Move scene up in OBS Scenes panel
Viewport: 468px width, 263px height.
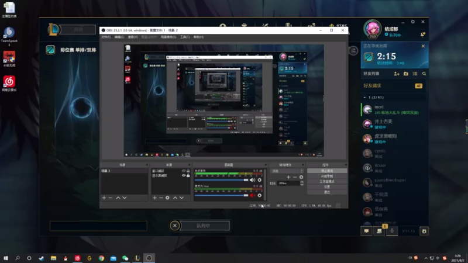pos(118,198)
